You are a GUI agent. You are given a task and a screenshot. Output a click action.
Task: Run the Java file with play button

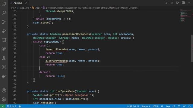pyautogui.click(x=166, y=3)
